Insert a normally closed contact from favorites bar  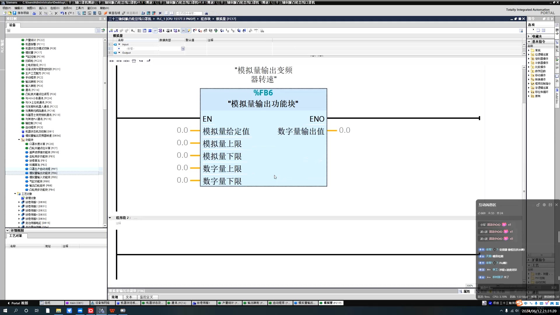coord(119,61)
